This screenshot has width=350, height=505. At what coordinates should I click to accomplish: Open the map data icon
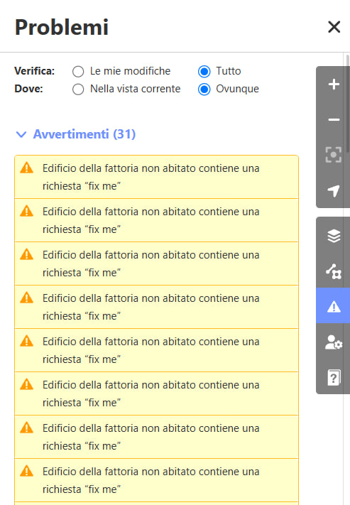point(334,271)
